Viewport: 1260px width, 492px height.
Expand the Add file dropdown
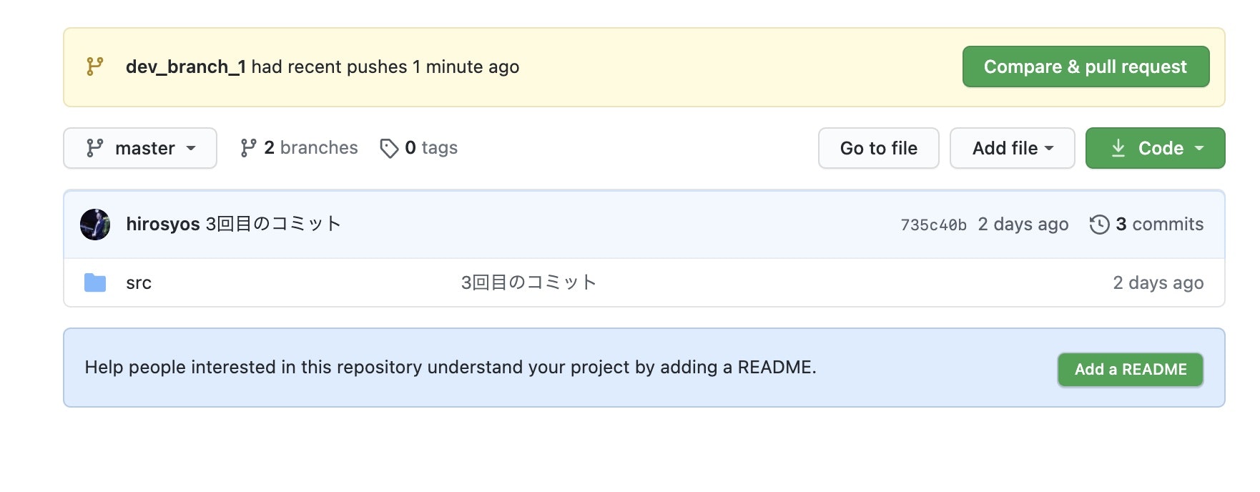tap(1012, 148)
